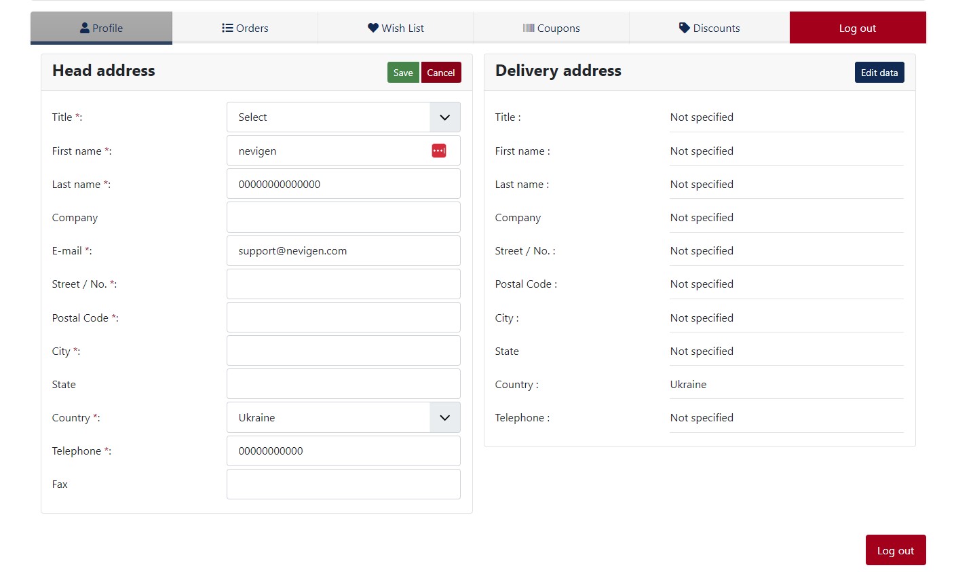Open the Wish List tab
The height and width of the screenshot is (572, 954).
tap(396, 28)
